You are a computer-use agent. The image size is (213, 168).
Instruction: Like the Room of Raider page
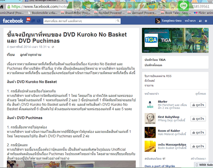click(198, 132)
